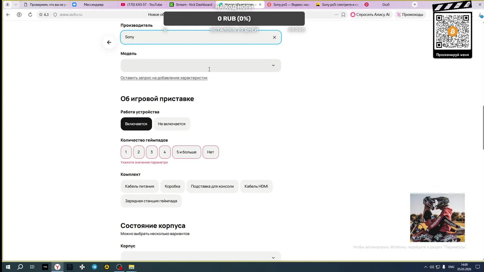
Task: Close the active Avito tab
Action: [260, 5]
